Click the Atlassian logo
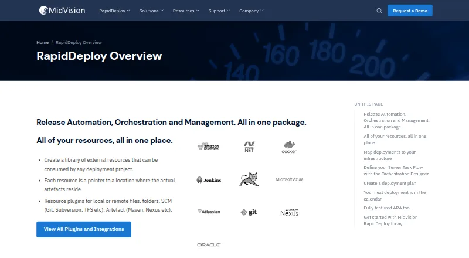Viewport: 469px width, 258px height. point(209,212)
